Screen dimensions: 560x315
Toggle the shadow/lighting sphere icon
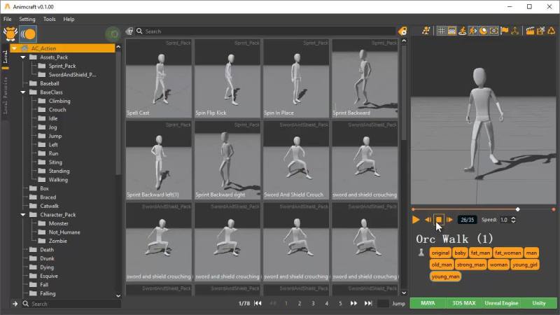click(x=483, y=31)
